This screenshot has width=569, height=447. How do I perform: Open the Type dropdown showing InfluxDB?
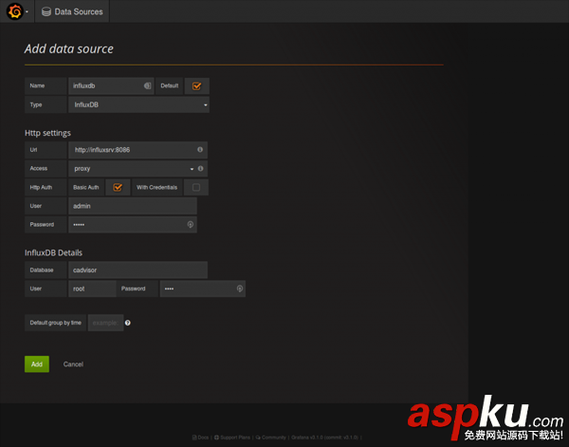point(138,105)
